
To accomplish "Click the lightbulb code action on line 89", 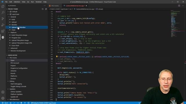I will pyautogui.click(x=57, y=57).
